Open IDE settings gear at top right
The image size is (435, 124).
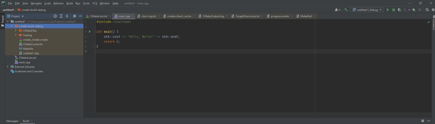click(x=433, y=10)
